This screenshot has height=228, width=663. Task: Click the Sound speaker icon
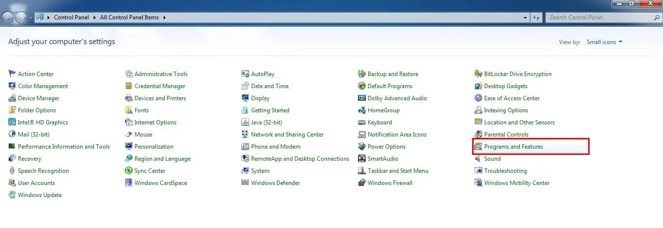(478, 158)
